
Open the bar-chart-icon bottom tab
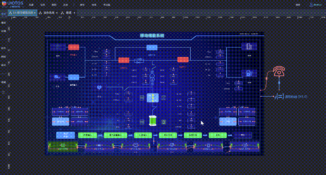point(172,147)
